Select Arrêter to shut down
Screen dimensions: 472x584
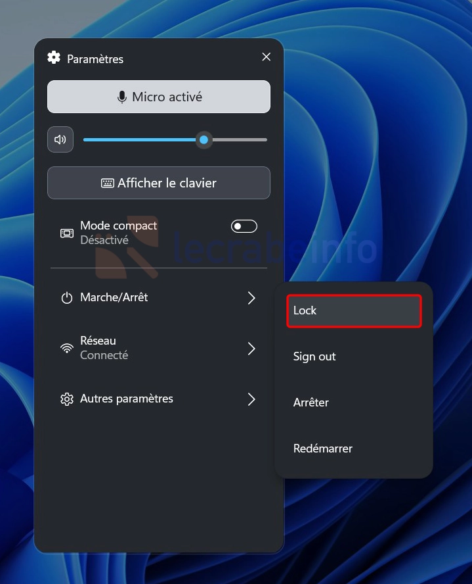[x=354, y=402]
